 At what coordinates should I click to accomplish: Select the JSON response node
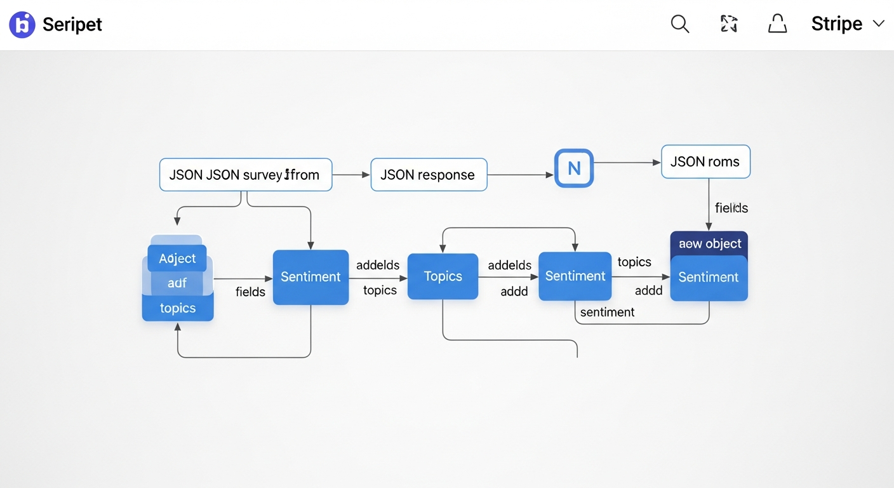[429, 175]
